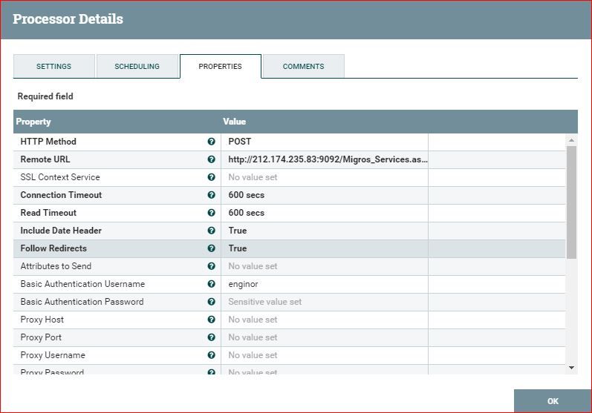
Task: Click the OK button
Action: click(x=553, y=401)
